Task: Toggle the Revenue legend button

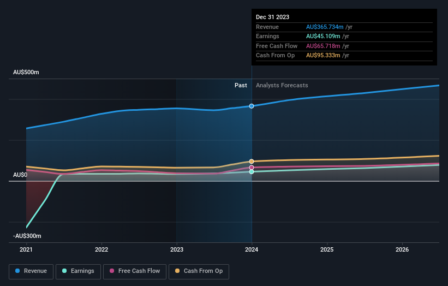Action: [x=31, y=271]
